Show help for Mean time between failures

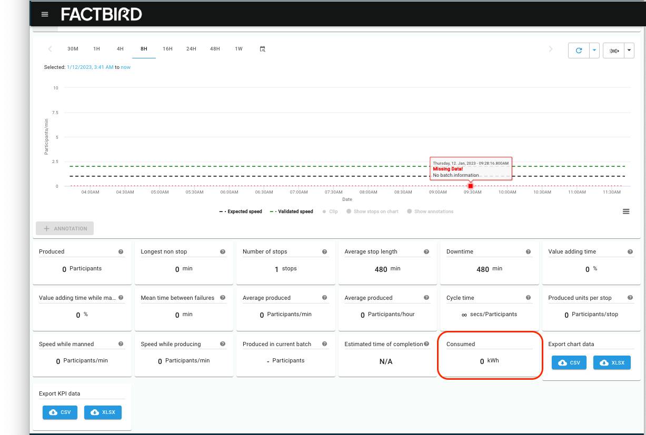[x=223, y=298]
